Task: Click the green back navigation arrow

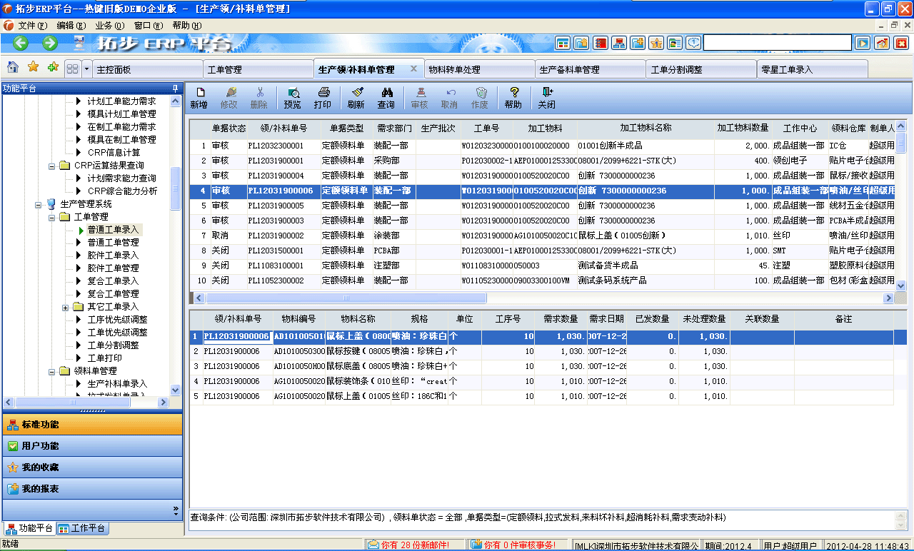Action: pos(19,42)
